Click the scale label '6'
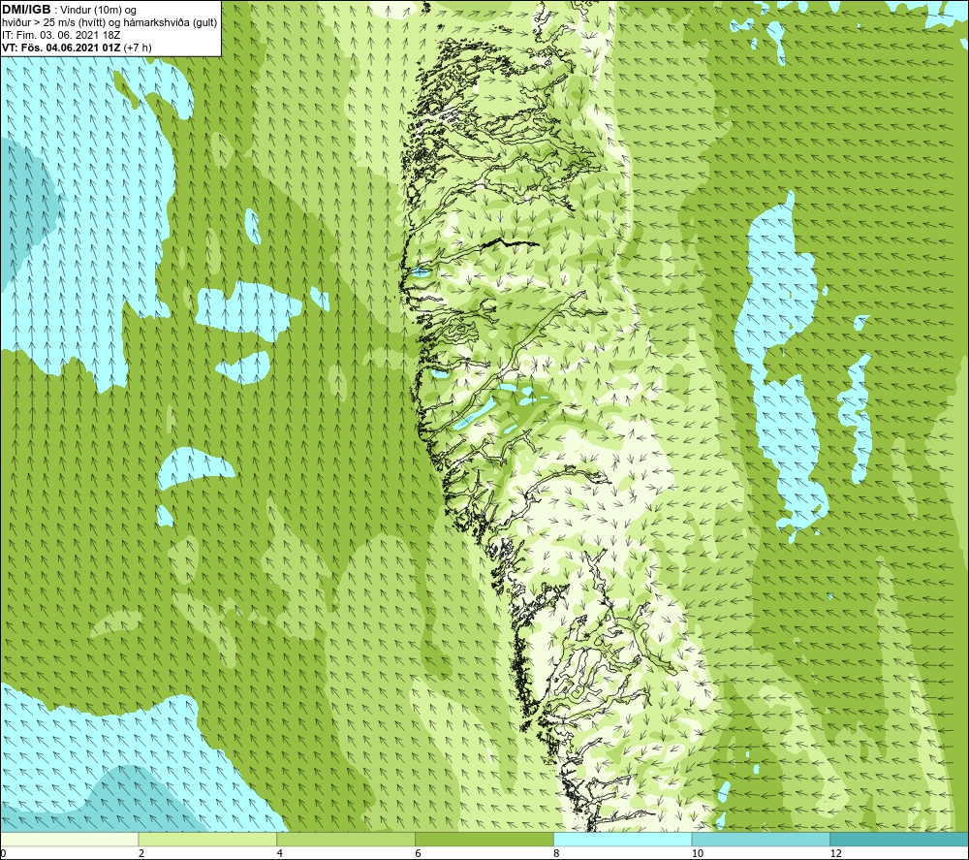Image resolution: width=969 pixels, height=860 pixels. point(419,854)
